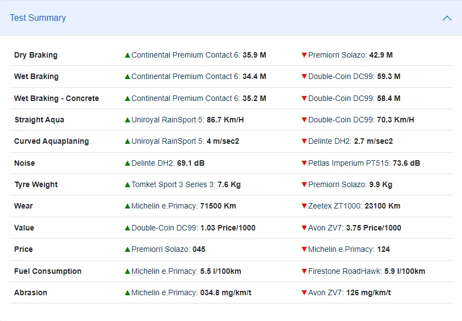This screenshot has width=462, height=321.
Task: Click red down triangle in Straight Aqua row
Action: tap(304, 120)
